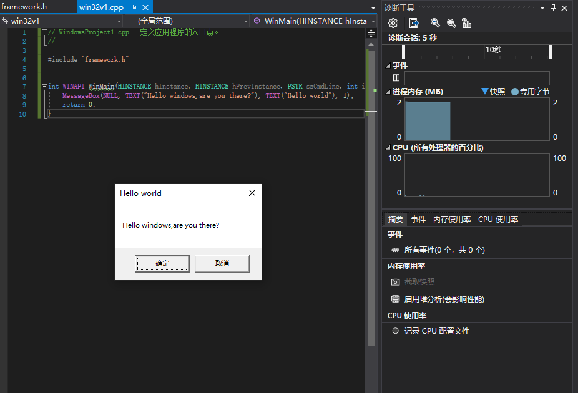The width and height of the screenshot is (578, 393).
Task: Click the 记录 CPU 配置文件 label
Action: click(436, 331)
